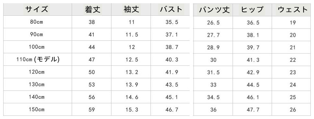Select the 80cm size row label
Screen dimensions: 314x119
pos(37,22)
